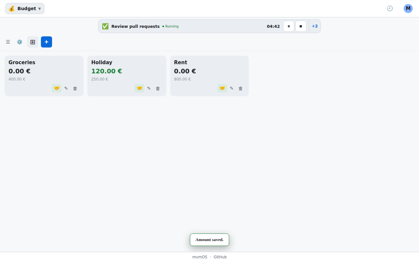Click the Amount saved. toast notification
This screenshot has width=419, height=262.
pyautogui.click(x=209, y=240)
